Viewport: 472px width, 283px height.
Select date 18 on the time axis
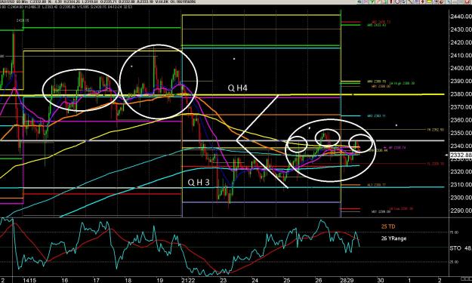(x=128, y=280)
